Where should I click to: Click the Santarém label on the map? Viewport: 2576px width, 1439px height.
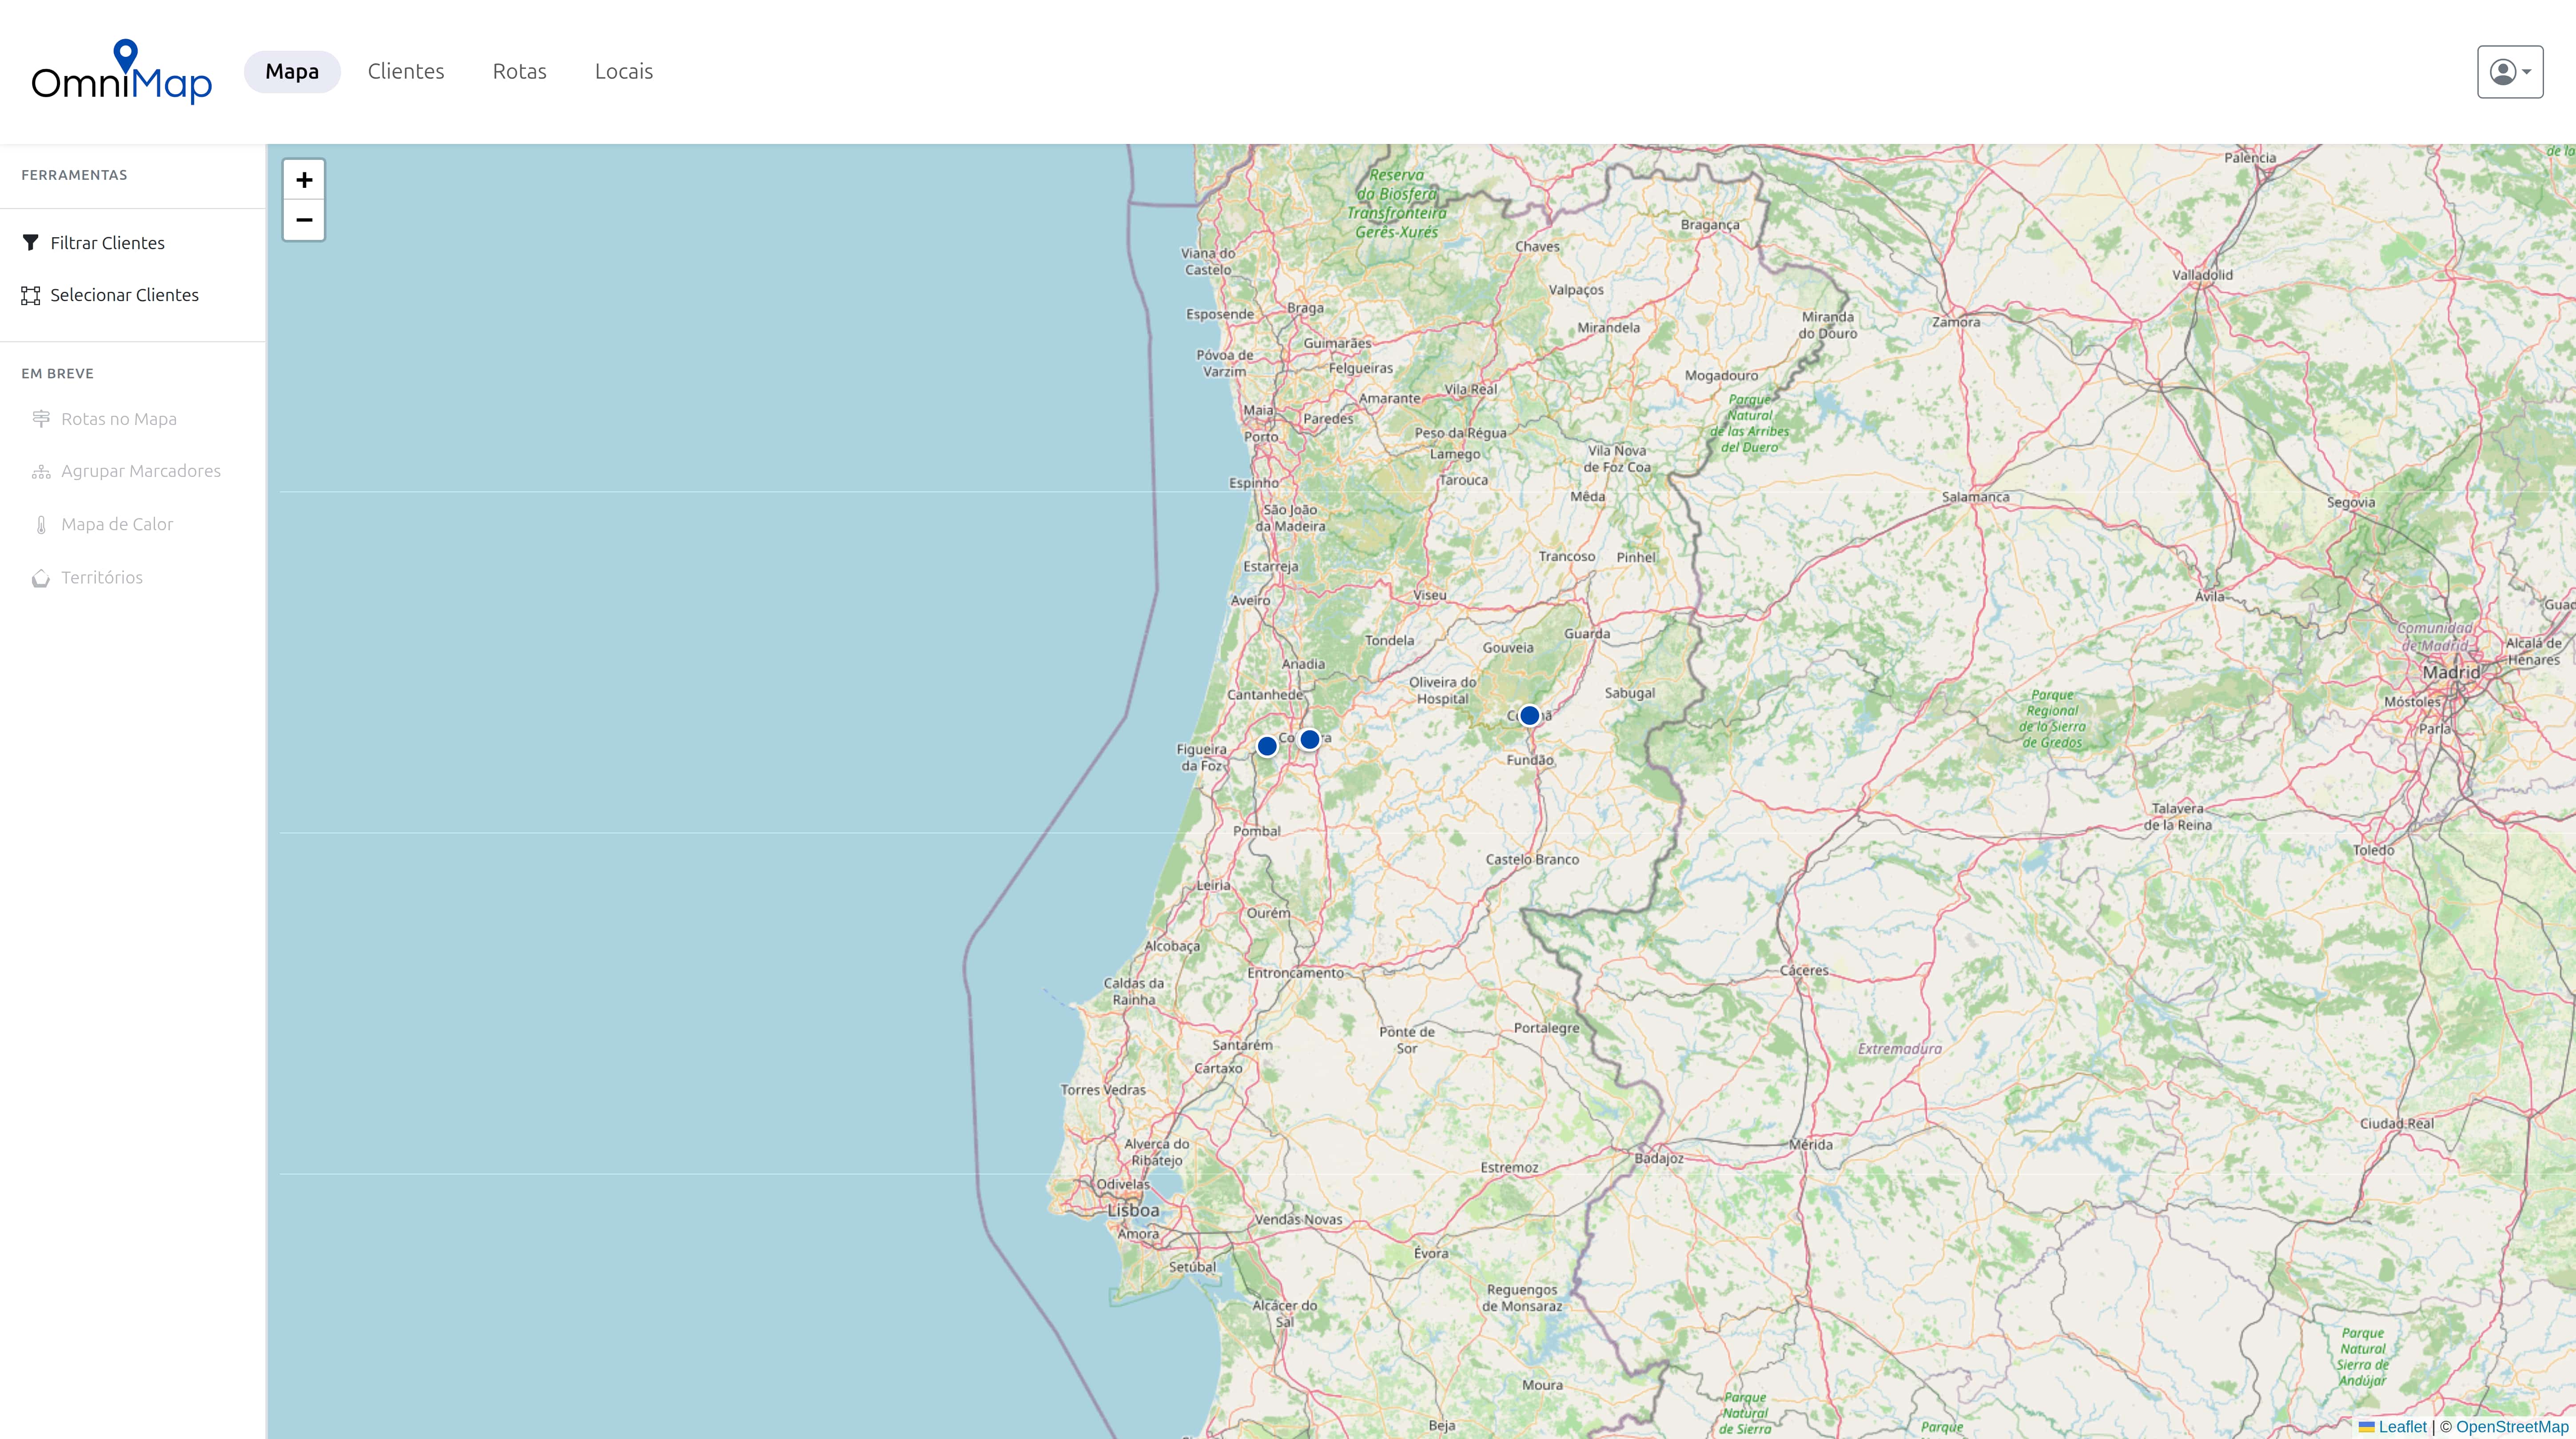coord(1242,1045)
